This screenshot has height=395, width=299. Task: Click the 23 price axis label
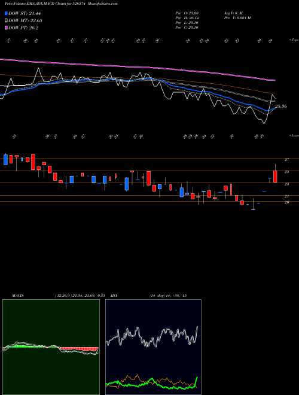click(x=286, y=184)
